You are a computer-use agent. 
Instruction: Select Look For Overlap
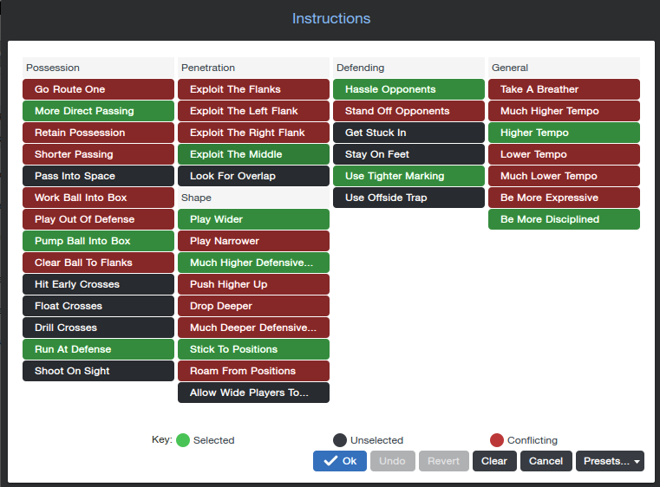click(x=253, y=176)
